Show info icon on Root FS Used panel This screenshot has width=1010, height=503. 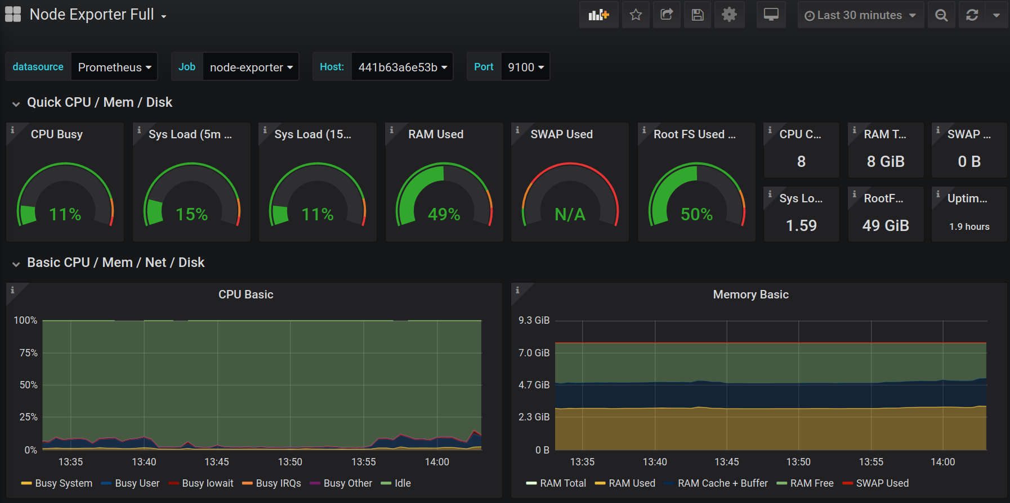point(644,130)
